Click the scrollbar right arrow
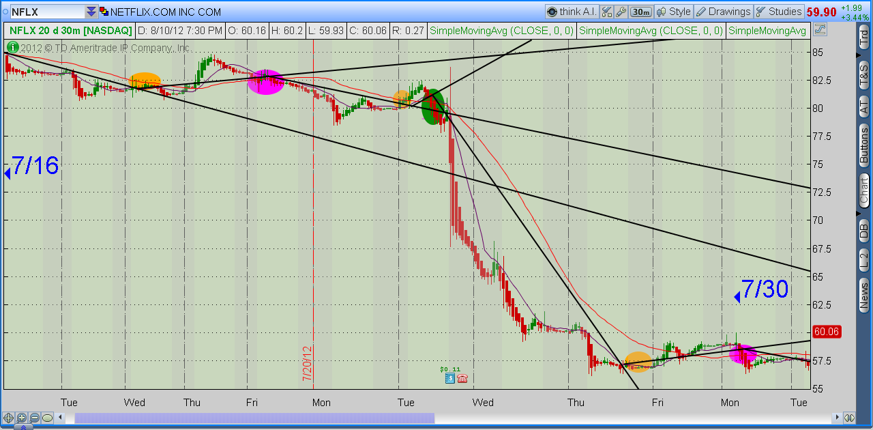This screenshot has width=873, height=430. [x=837, y=418]
